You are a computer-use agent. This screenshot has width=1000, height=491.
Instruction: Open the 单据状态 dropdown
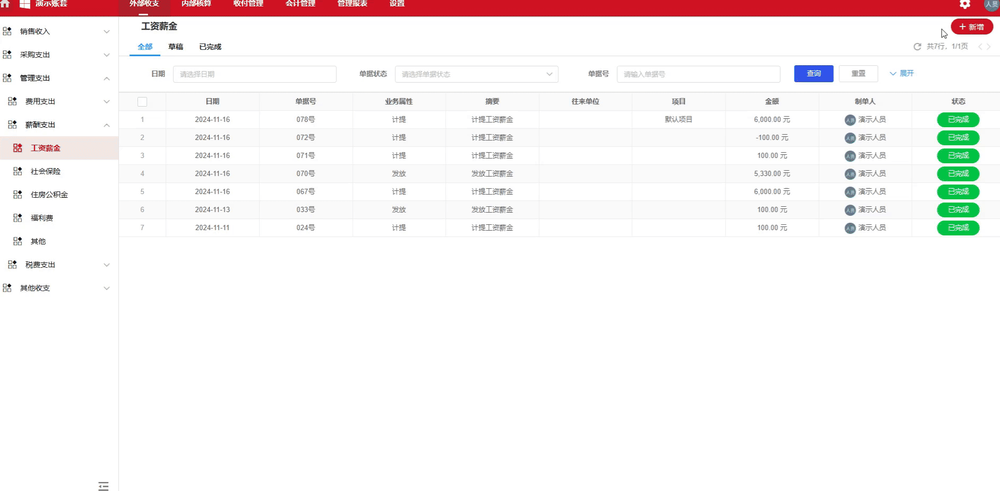pos(476,74)
